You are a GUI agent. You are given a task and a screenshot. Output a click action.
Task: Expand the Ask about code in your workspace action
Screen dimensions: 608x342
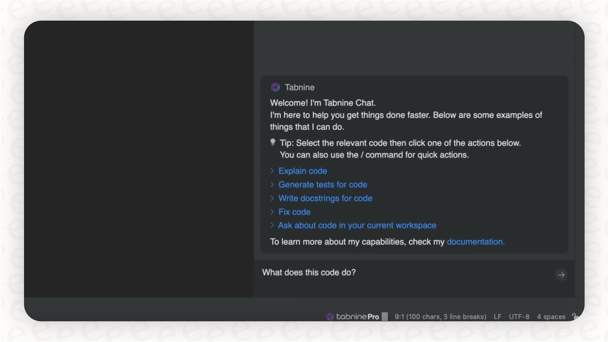(x=357, y=225)
